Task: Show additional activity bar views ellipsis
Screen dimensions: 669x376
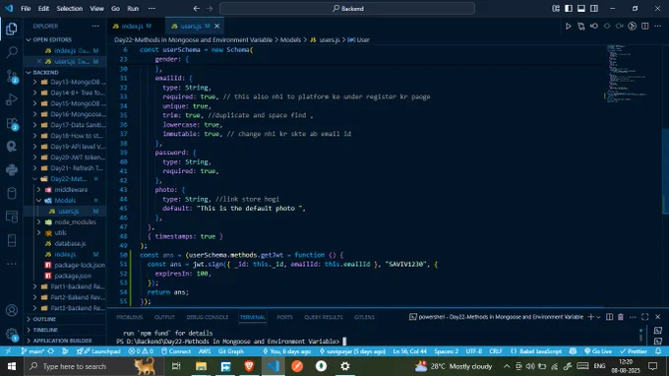Action: pyautogui.click(x=12, y=264)
